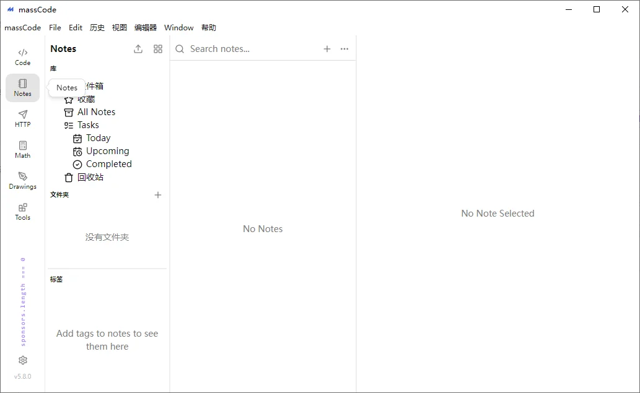Switch to the Drawings section
The image size is (640, 393).
click(x=22, y=181)
